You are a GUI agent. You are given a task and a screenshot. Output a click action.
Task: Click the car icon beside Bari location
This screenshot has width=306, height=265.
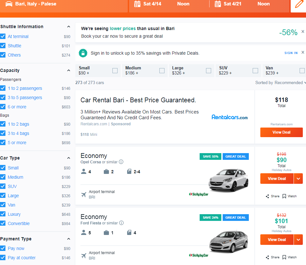tap(9, 4)
